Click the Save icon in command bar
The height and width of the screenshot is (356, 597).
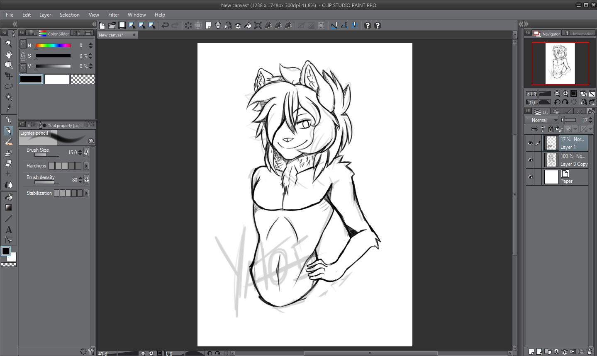(x=122, y=26)
